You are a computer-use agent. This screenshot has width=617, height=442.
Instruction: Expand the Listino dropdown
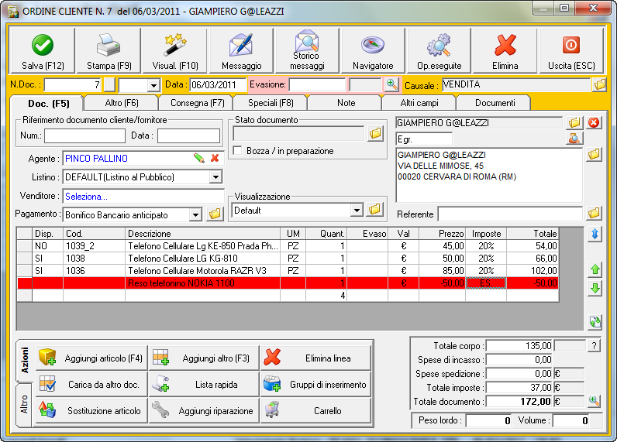coord(215,177)
